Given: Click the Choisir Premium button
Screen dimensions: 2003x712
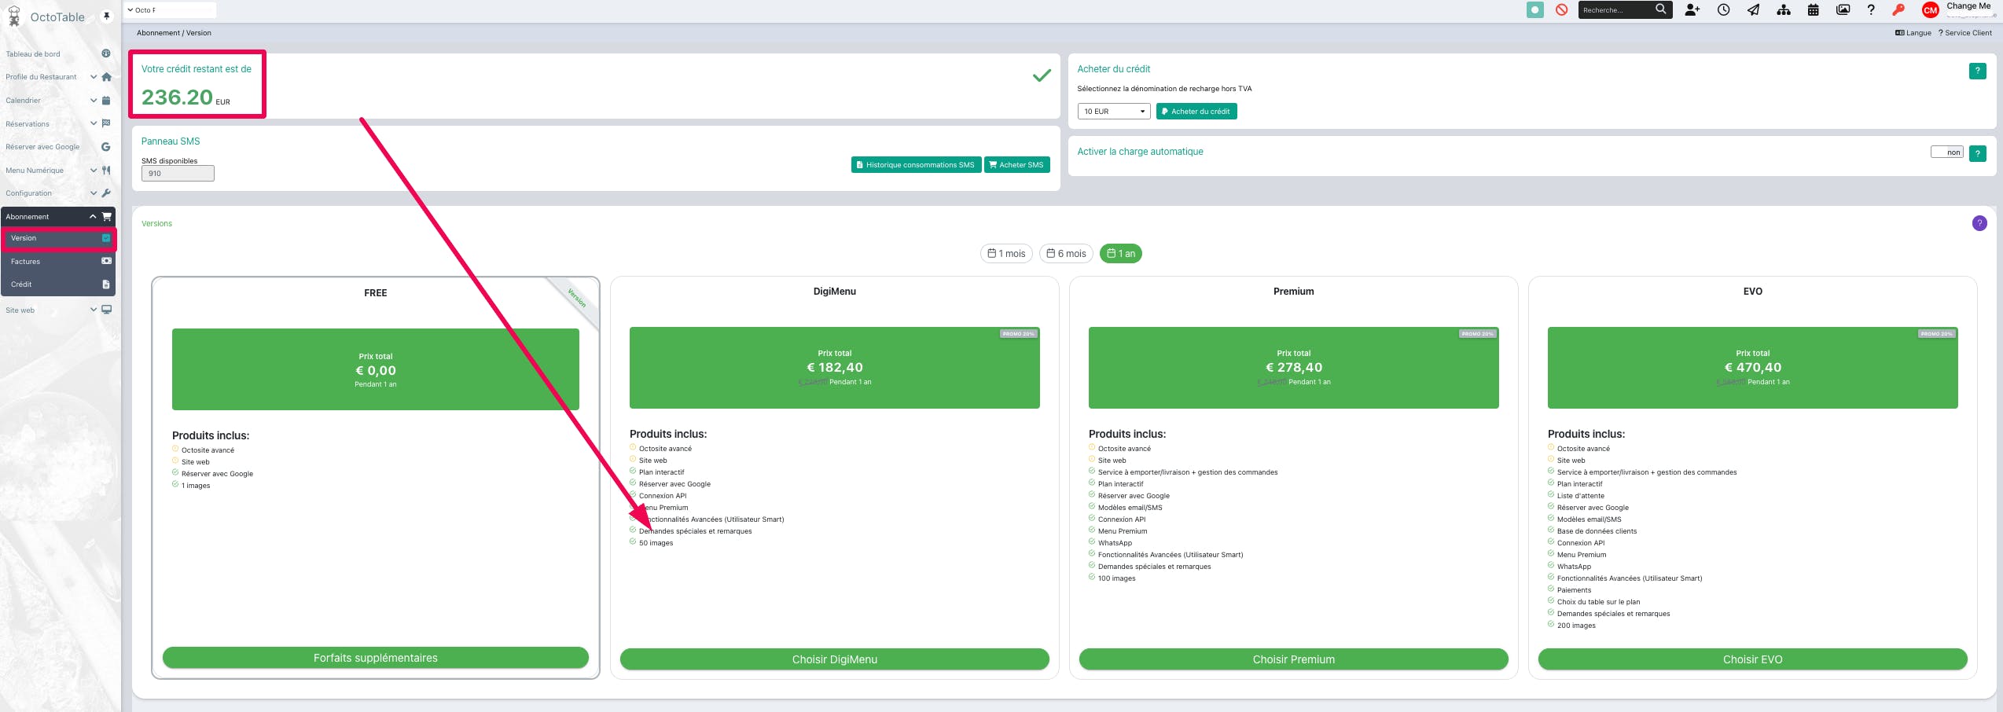Looking at the screenshot, I should coord(1294,659).
